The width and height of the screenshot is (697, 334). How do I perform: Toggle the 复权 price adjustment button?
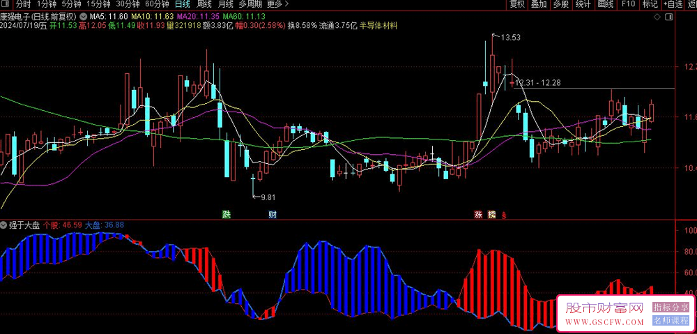tap(517, 4)
